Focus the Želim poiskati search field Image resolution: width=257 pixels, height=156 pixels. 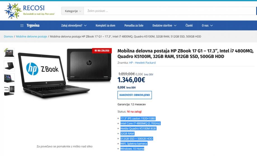pyautogui.click(x=170, y=11)
